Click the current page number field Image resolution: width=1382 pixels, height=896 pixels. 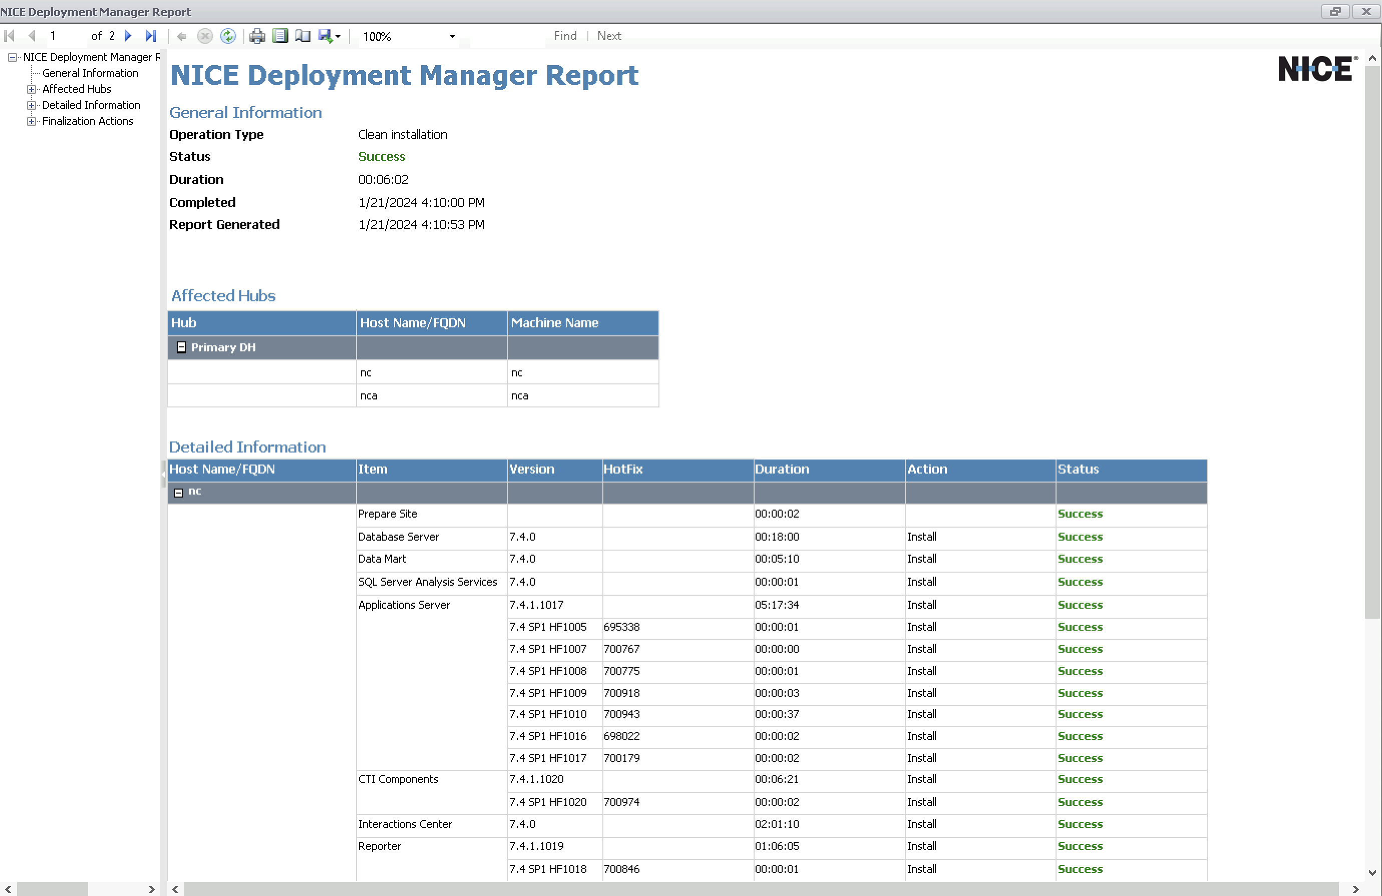pyautogui.click(x=64, y=36)
